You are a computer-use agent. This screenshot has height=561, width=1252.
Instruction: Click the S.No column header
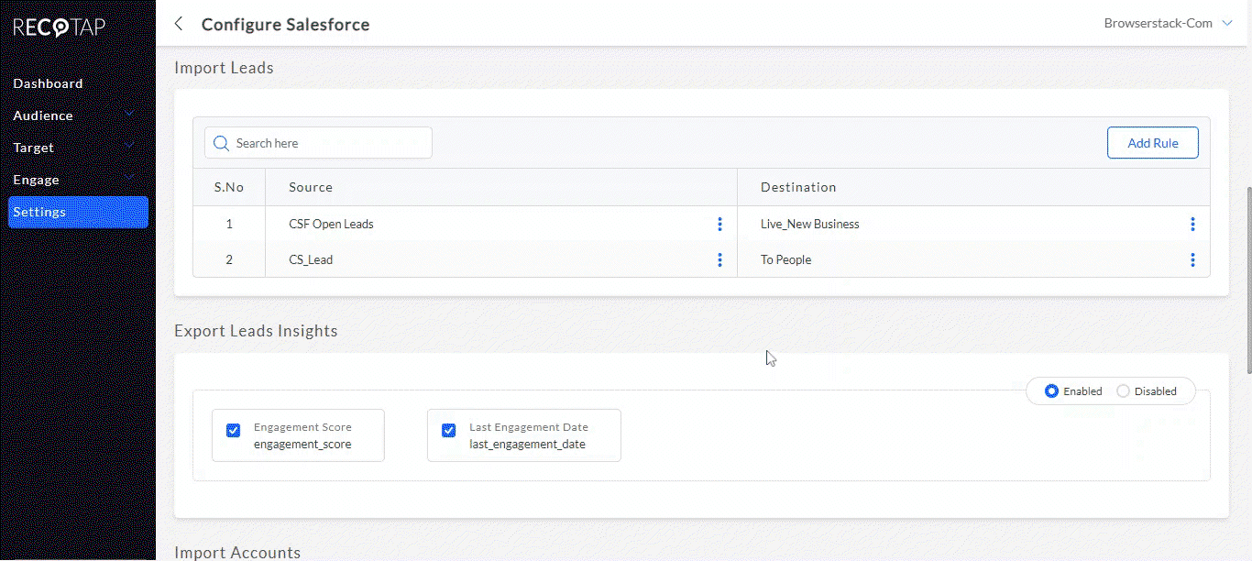(x=229, y=187)
